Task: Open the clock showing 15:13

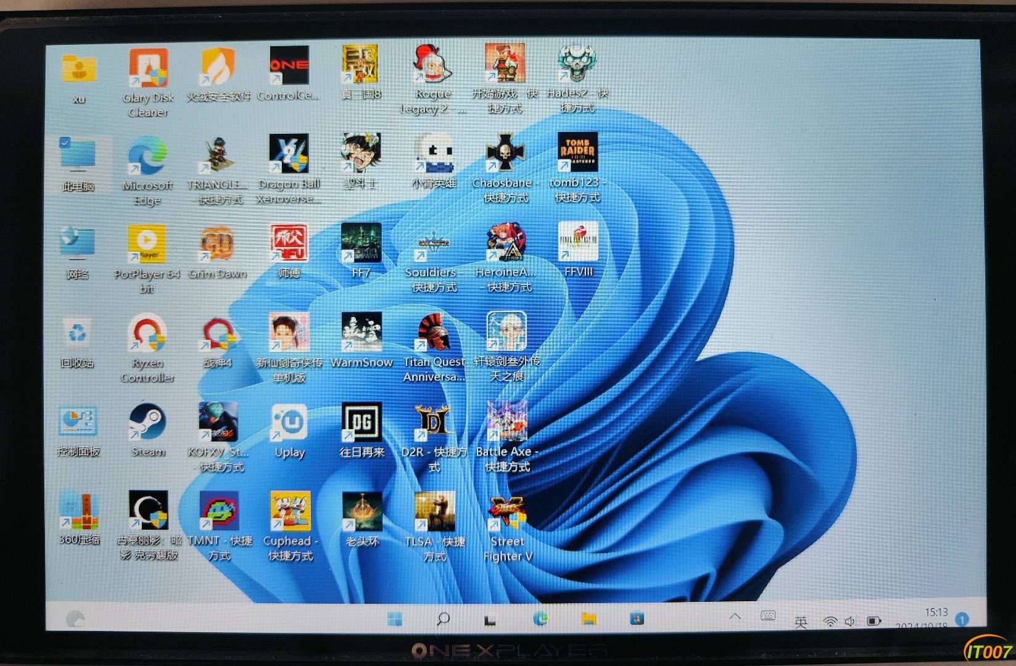Action: click(936, 612)
